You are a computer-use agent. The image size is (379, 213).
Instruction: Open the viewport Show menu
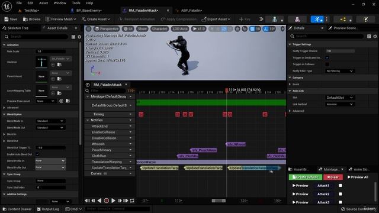click(142, 29)
